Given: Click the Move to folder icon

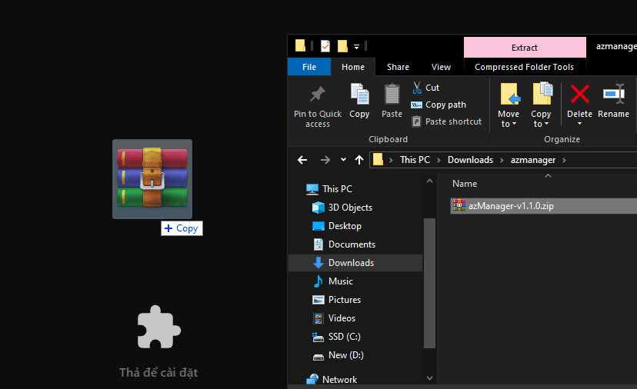Looking at the screenshot, I should tap(509, 95).
